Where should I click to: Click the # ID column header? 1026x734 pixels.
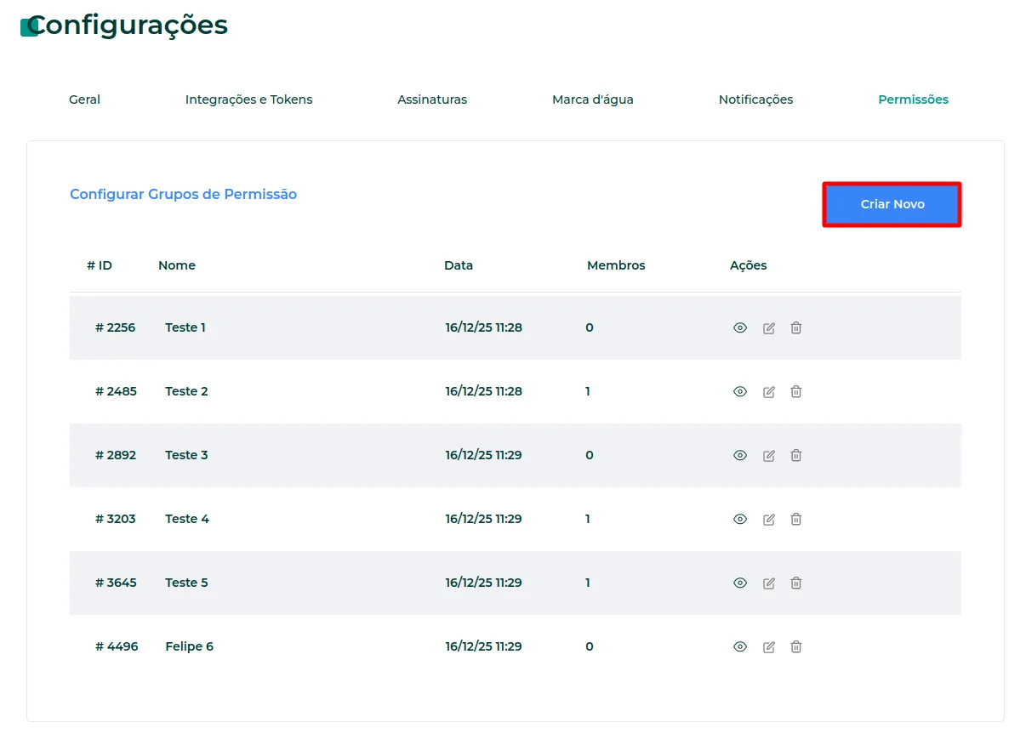click(x=100, y=265)
